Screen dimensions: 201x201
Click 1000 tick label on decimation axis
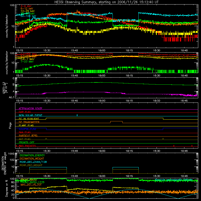12,154
